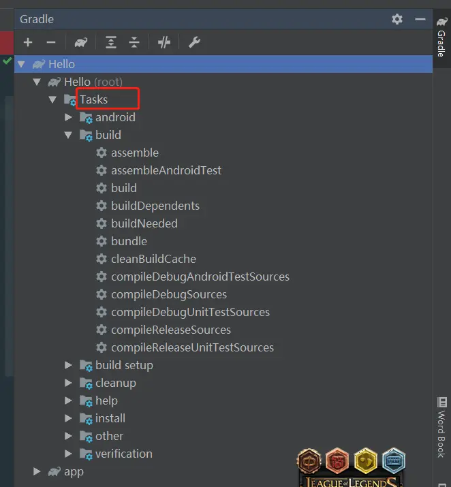Expand the android task group

[68, 117]
